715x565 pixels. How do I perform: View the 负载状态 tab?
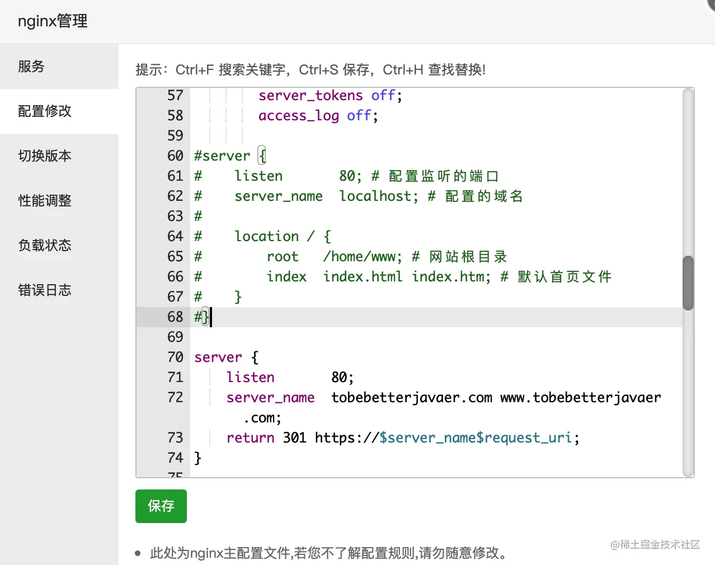59,246
